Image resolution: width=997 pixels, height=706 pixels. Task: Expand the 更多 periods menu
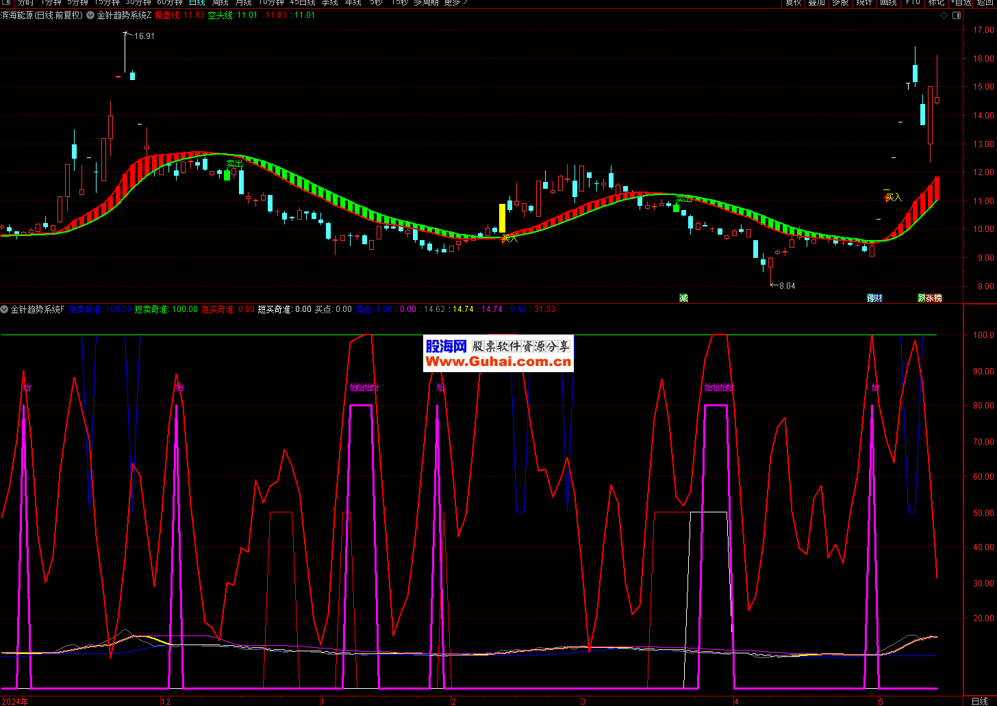(455, 3)
